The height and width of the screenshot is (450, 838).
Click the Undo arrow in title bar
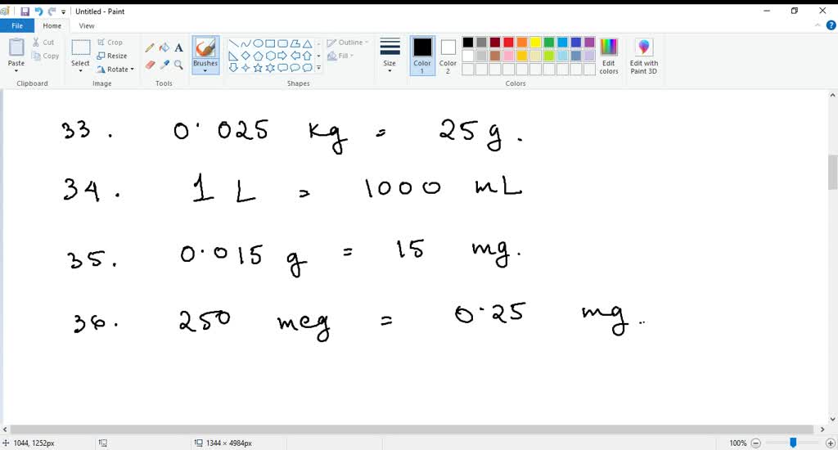coord(38,11)
